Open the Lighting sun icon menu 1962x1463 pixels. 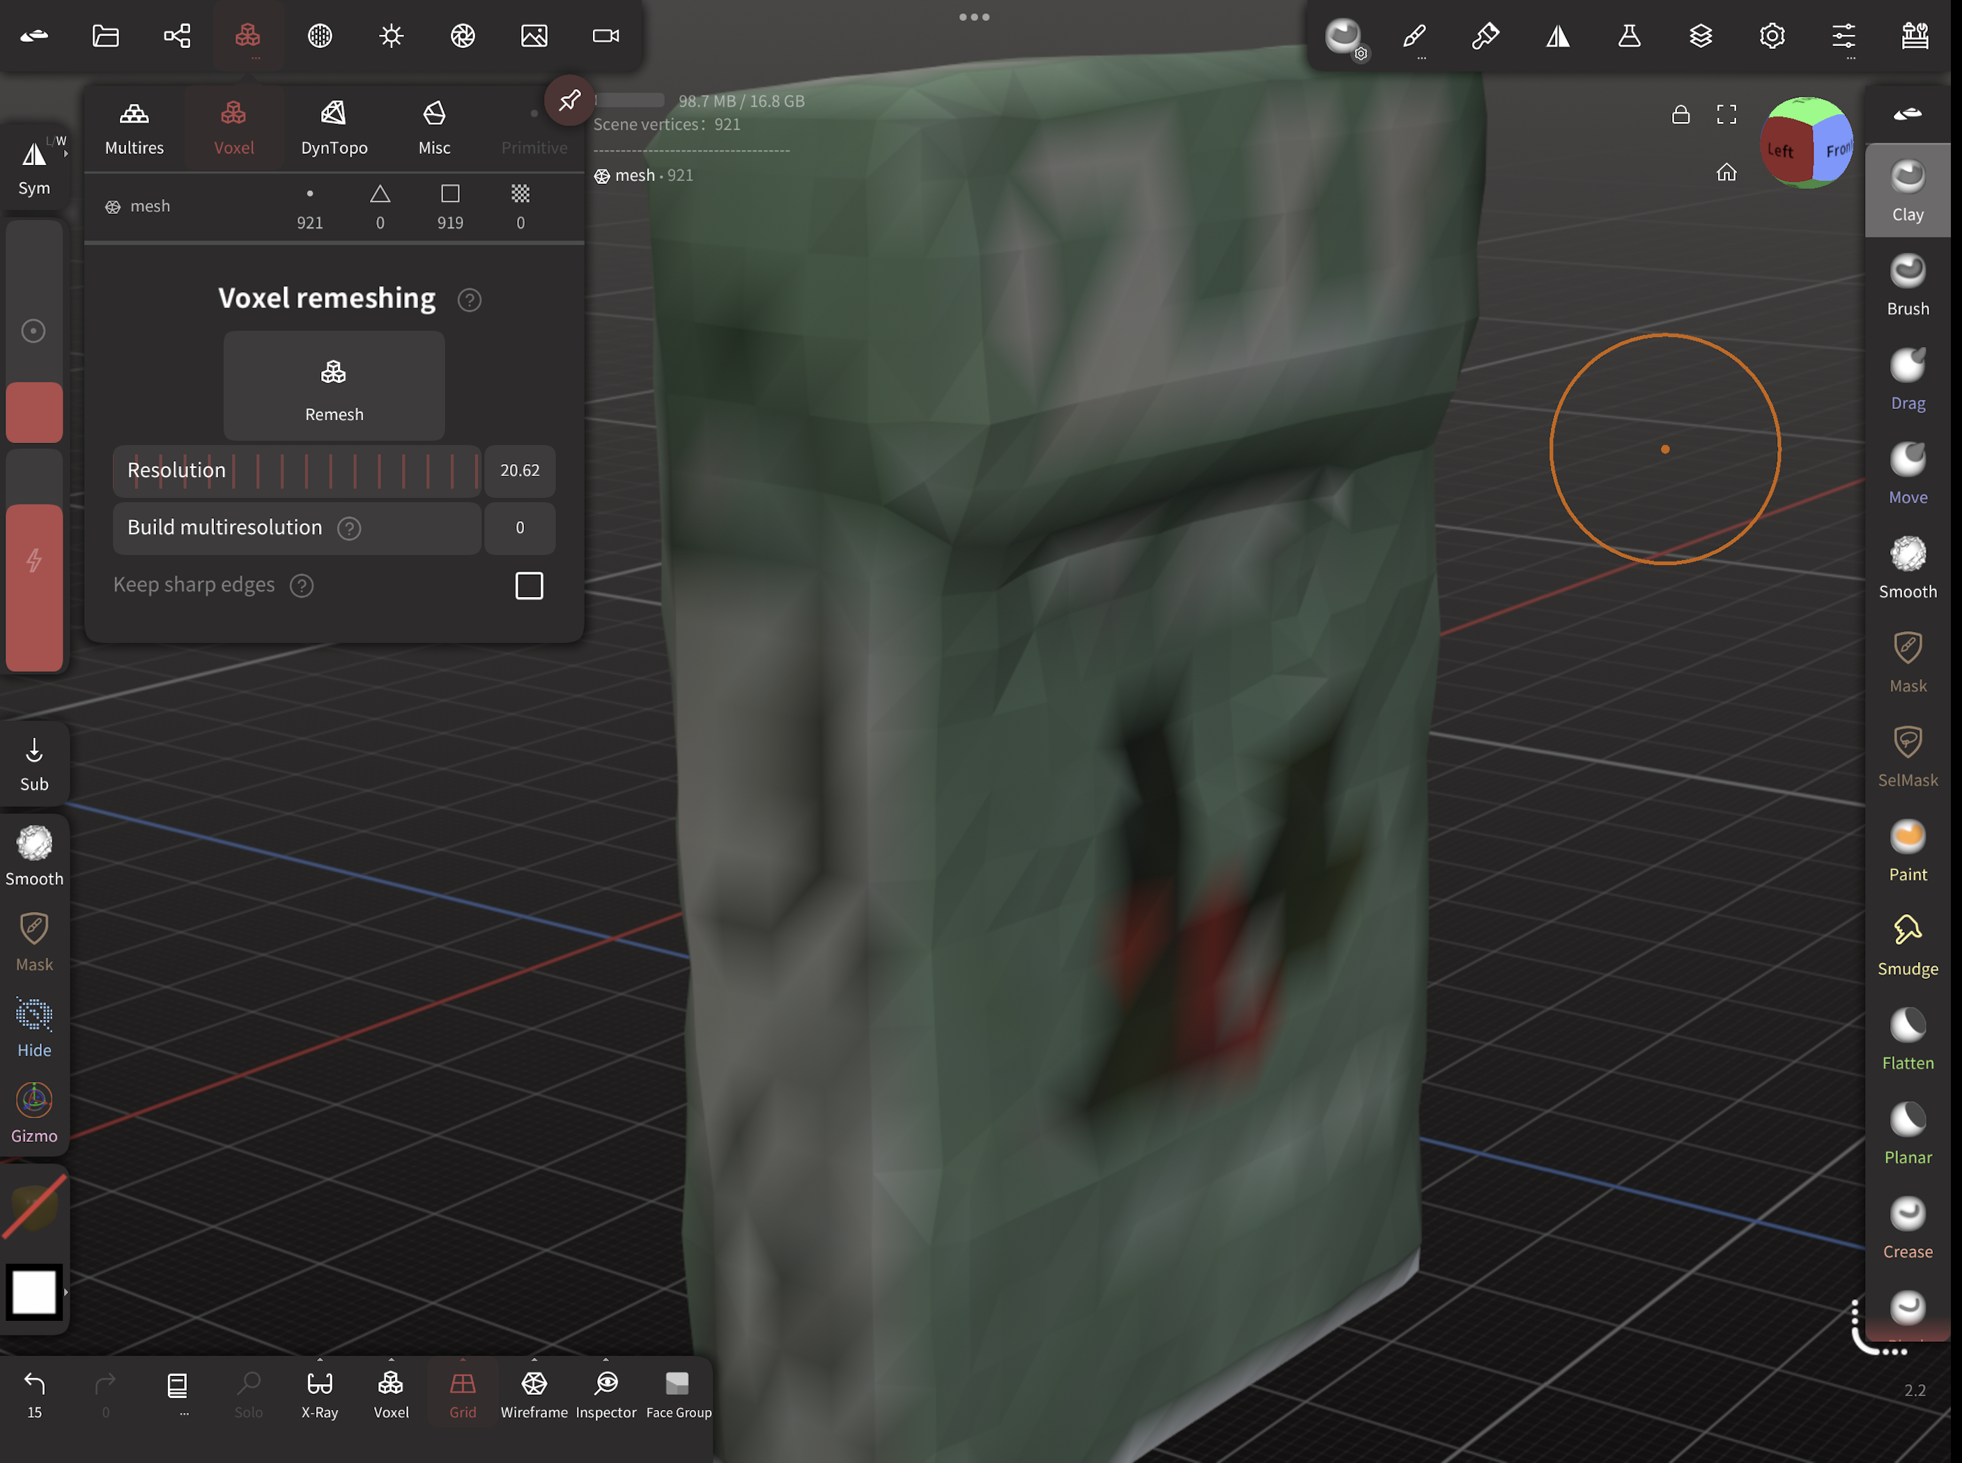click(x=391, y=36)
